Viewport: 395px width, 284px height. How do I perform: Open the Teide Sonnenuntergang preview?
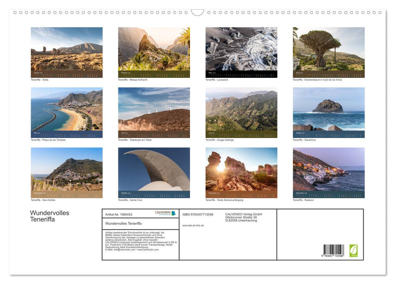241,172
